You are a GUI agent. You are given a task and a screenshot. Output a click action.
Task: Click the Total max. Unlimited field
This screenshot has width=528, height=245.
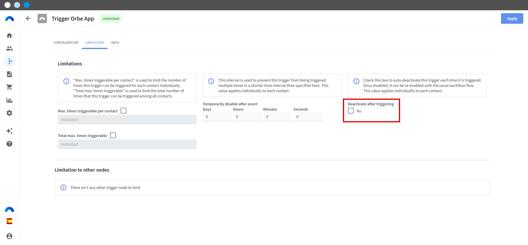pyautogui.click(x=127, y=144)
